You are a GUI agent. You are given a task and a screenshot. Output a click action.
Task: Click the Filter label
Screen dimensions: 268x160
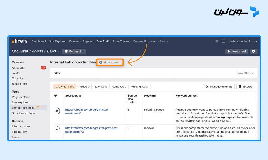57,73
